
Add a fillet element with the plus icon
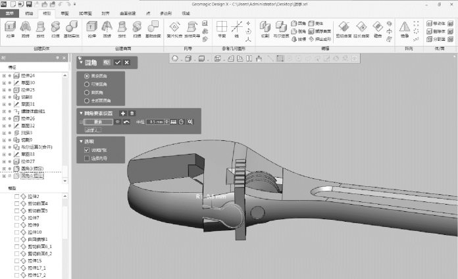pos(122,114)
